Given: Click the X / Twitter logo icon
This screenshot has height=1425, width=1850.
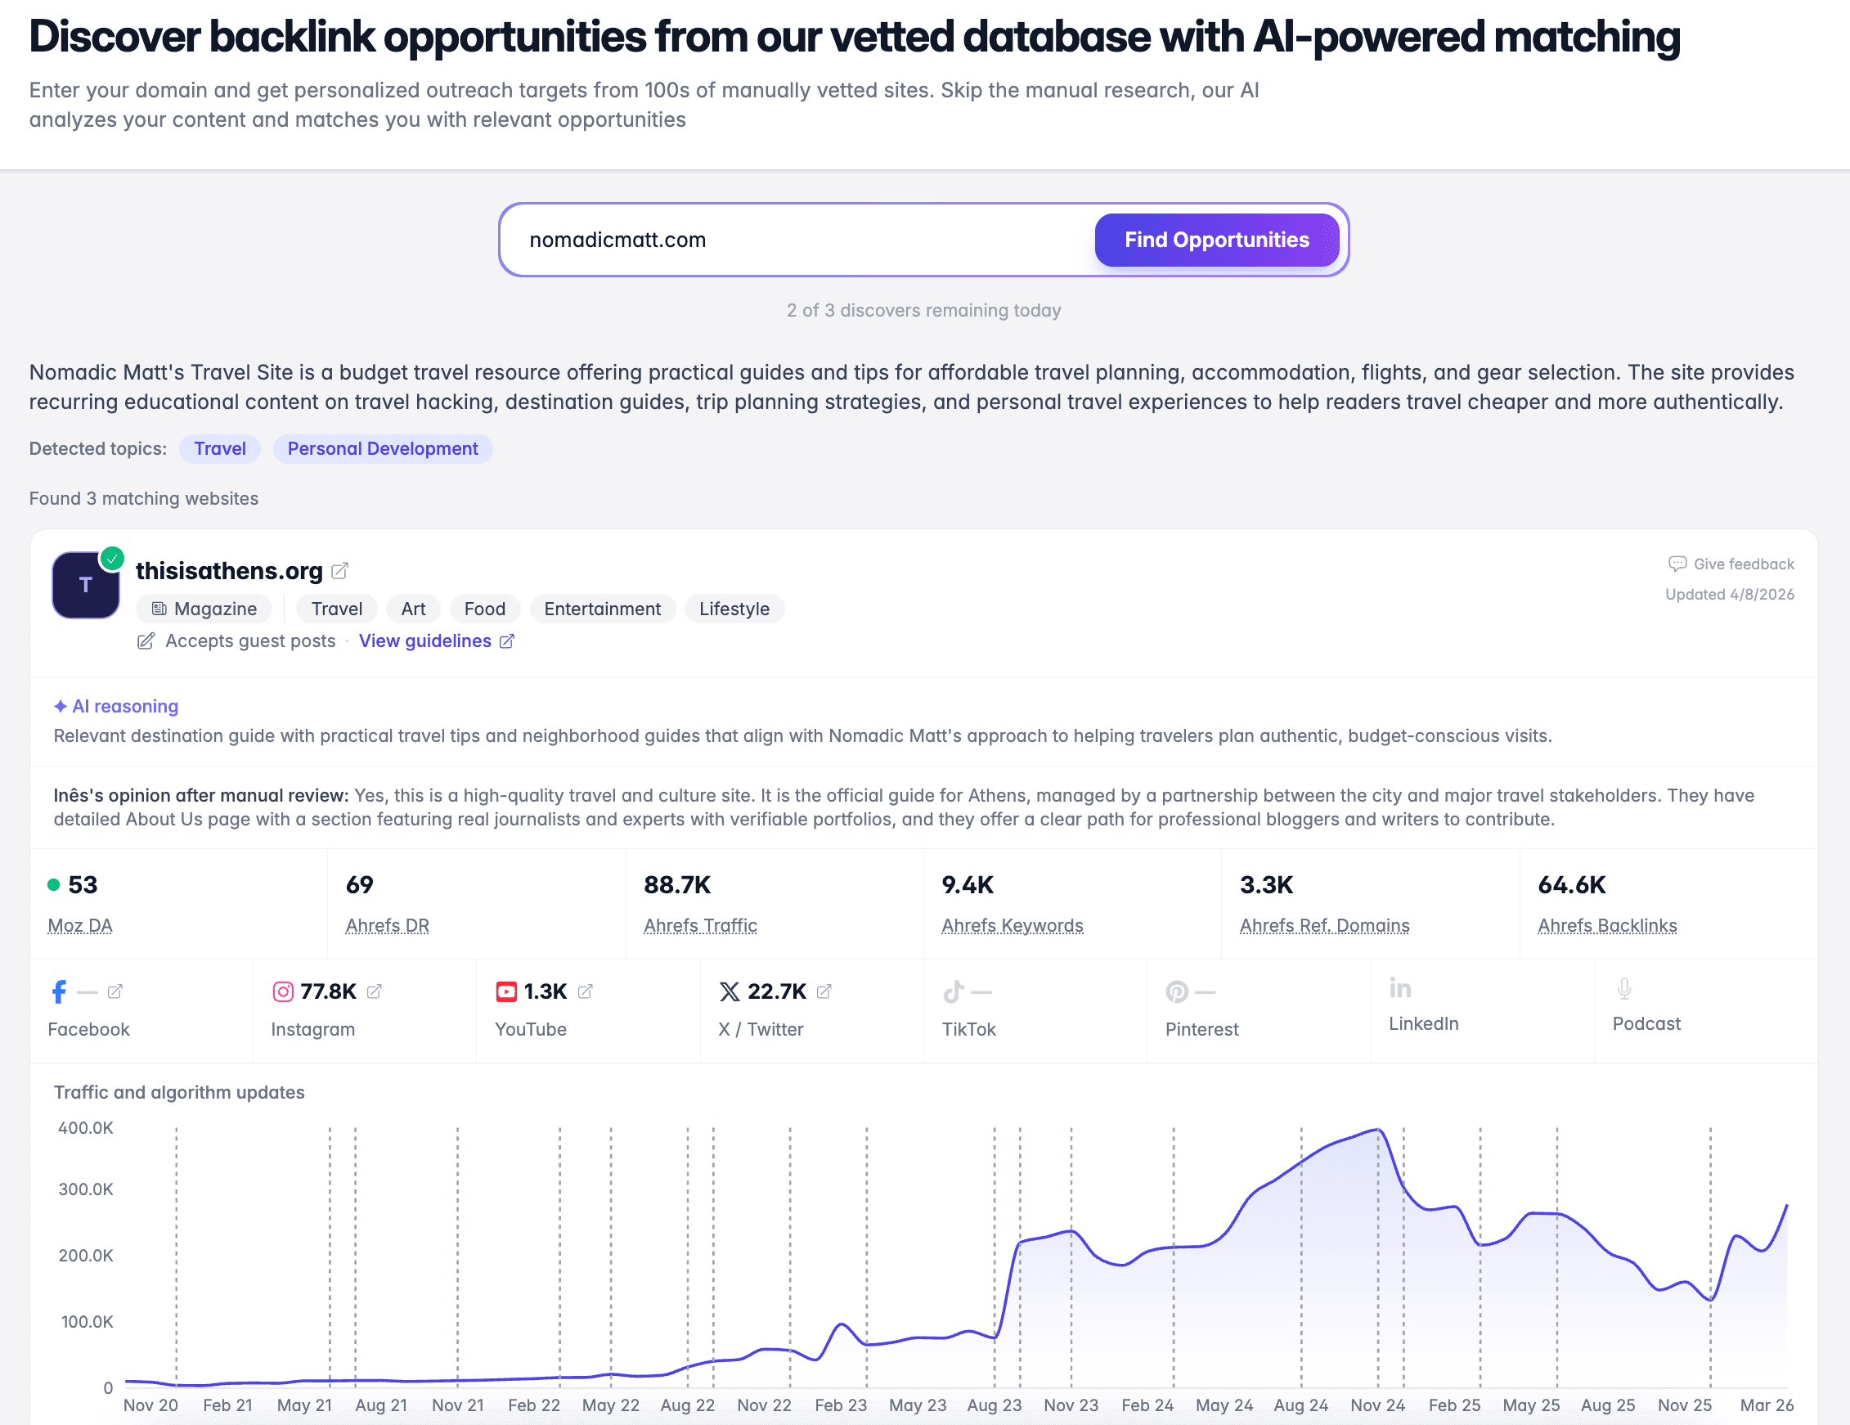Looking at the screenshot, I should point(730,991).
